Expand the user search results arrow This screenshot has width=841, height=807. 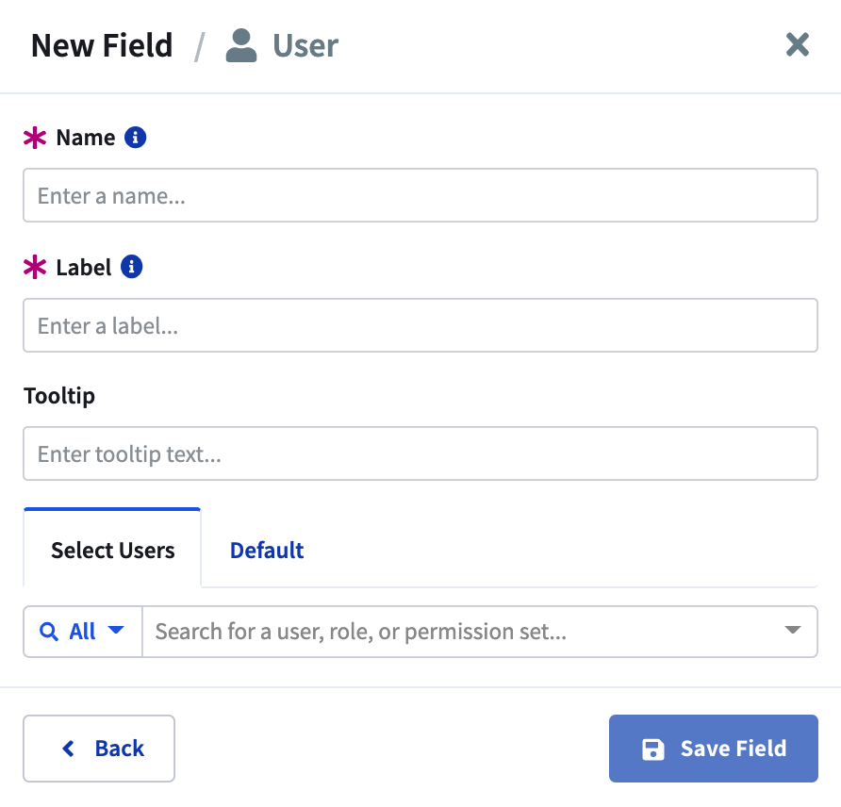[792, 630]
